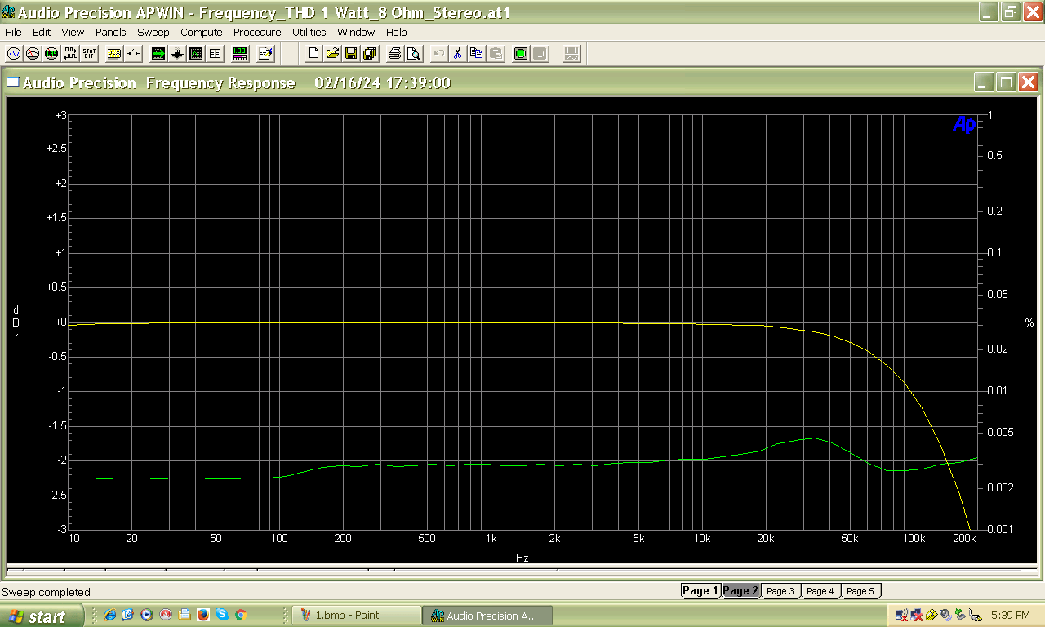Switch to Page 2 tab
This screenshot has width=1045, height=627.
tap(740, 590)
